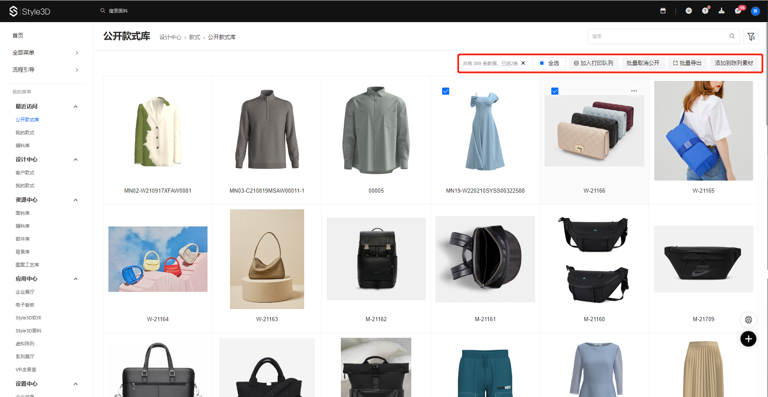This screenshot has height=397, width=768.
Task: Go to 首页 in sidebar
Action: [18, 35]
